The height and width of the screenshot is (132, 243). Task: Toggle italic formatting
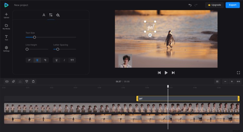pyautogui.click(x=64, y=60)
